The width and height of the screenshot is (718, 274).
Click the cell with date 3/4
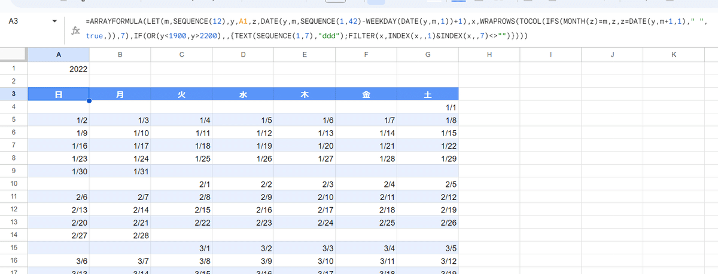coord(366,248)
